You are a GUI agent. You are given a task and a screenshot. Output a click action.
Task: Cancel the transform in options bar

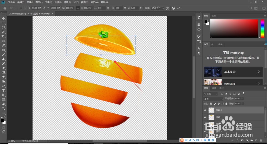173,8
